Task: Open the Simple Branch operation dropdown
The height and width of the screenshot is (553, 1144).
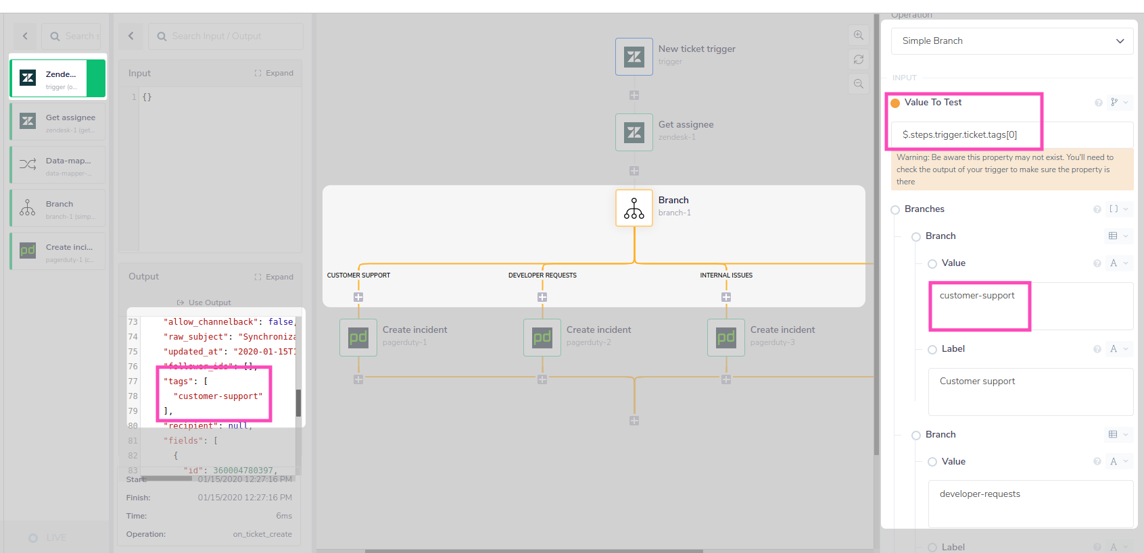Action: pos(1011,41)
